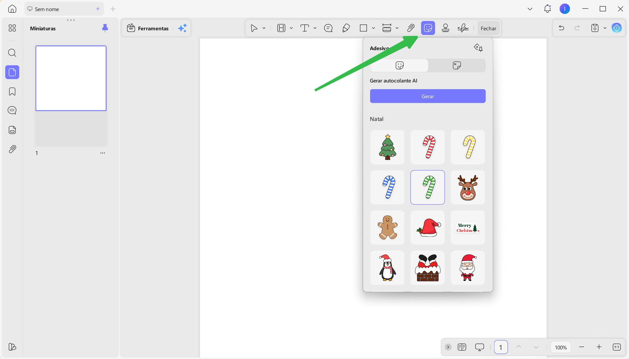Open the UPDF AI swirl icon
629x359 pixels.
click(x=616, y=28)
